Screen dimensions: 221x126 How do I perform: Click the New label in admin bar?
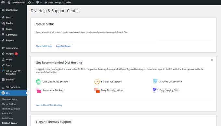[50, 2]
